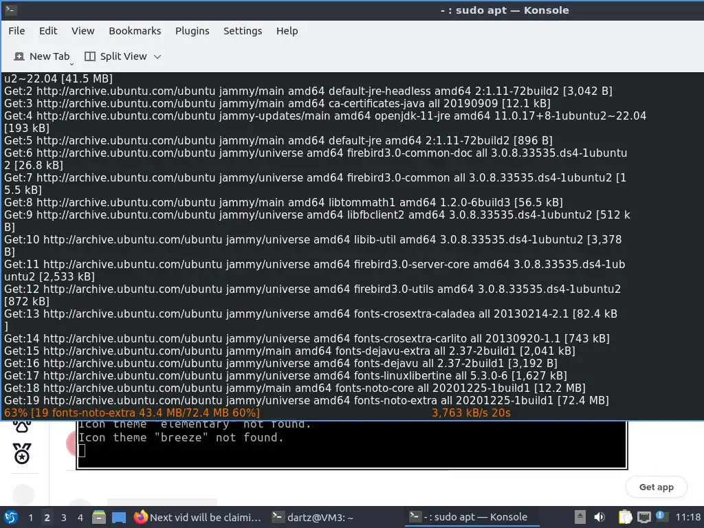This screenshot has width=704, height=528.
Task: Click the 'Get:2' default-jre-headless line
Action: (x=309, y=91)
